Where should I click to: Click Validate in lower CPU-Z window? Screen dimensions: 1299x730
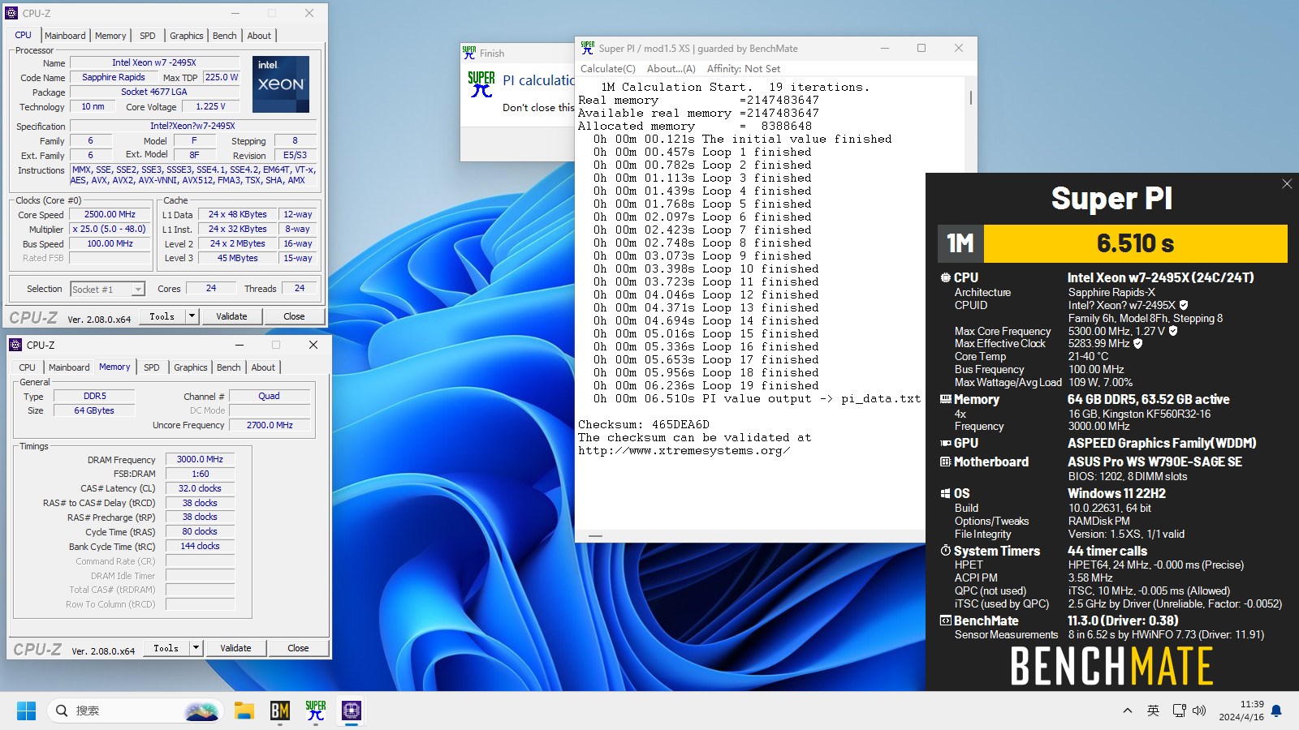coord(235,648)
